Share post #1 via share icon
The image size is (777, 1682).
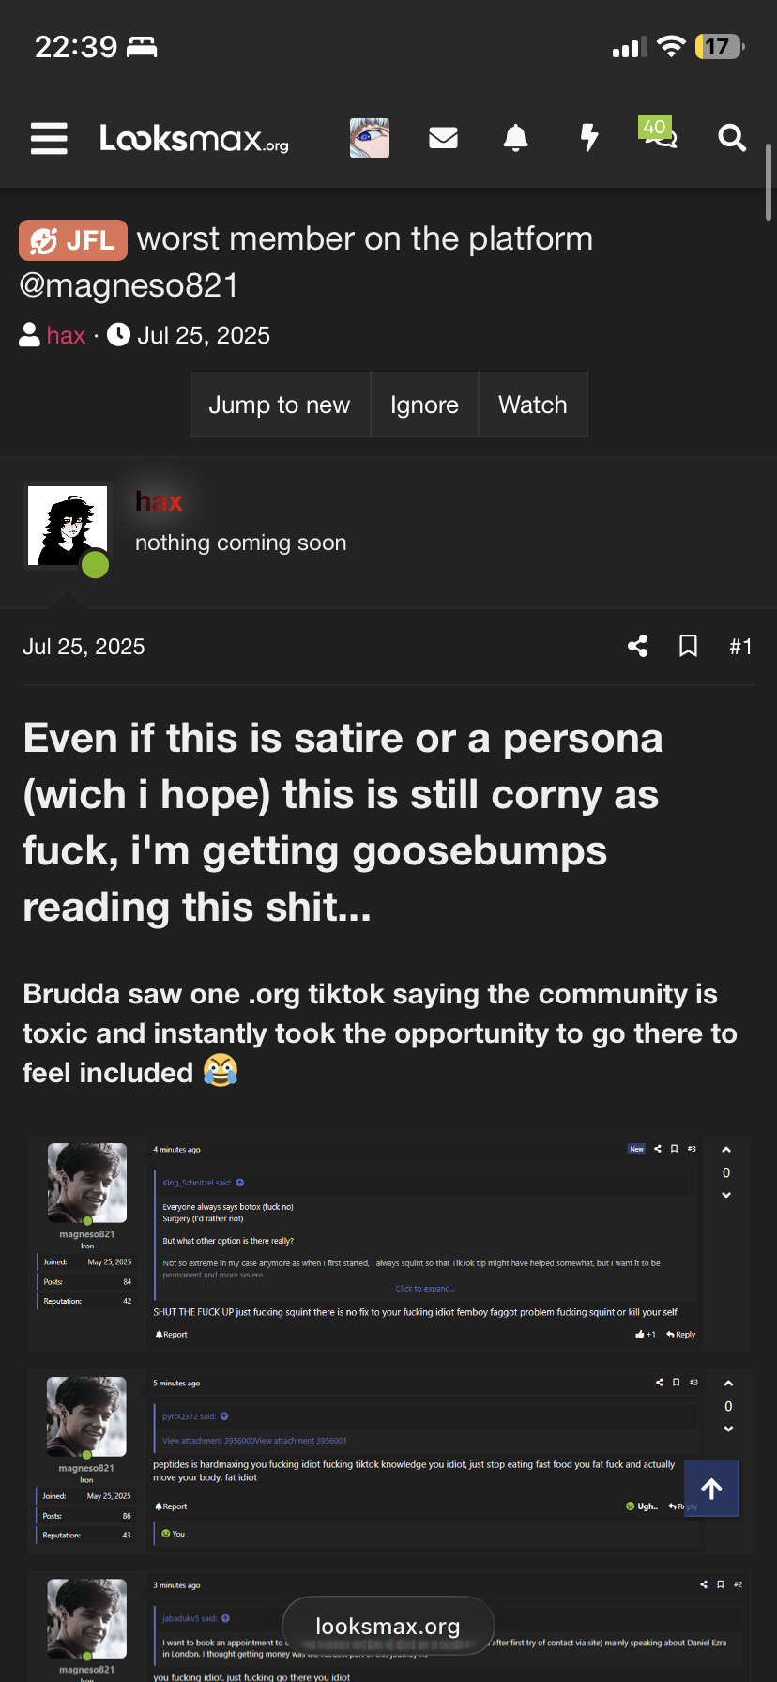pyautogui.click(x=638, y=646)
